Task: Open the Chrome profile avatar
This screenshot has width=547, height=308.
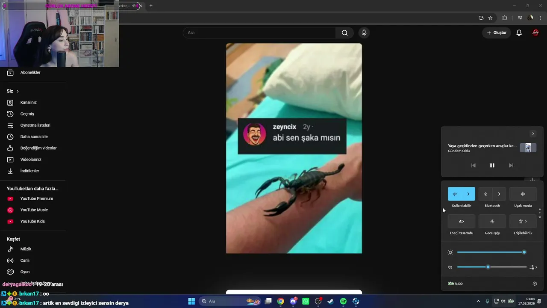Action: pos(530,18)
